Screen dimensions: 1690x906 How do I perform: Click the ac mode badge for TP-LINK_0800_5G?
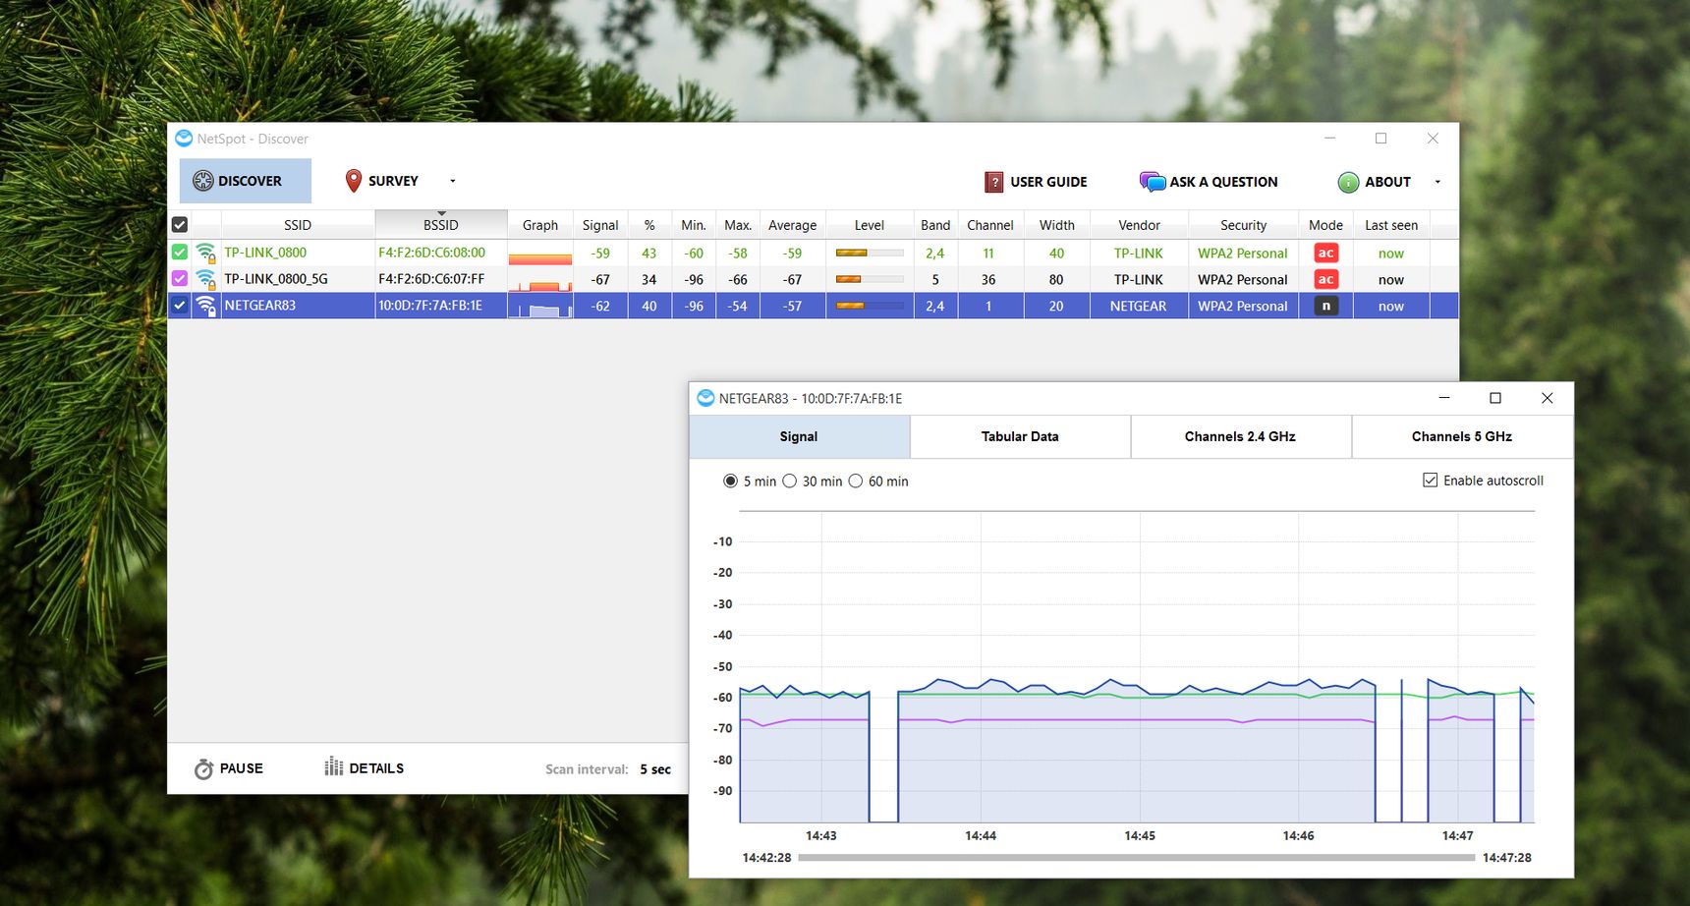coord(1325,279)
